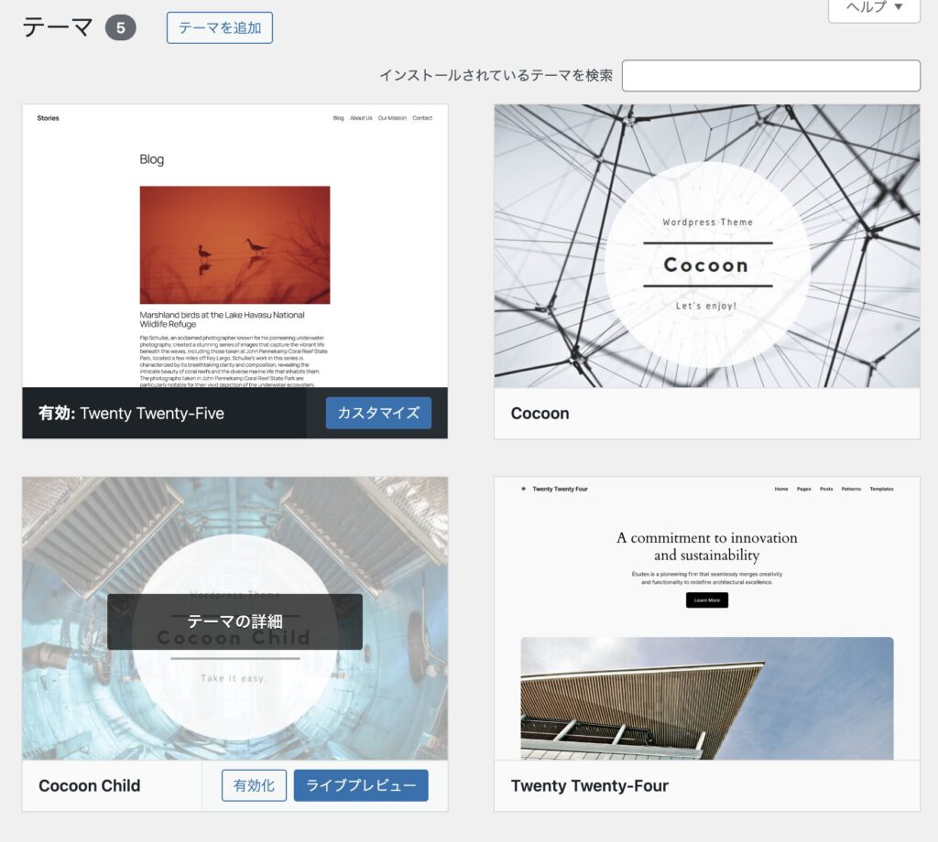Click the Cocoon logo circle in the Cocoon thumbnail

(x=706, y=264)
